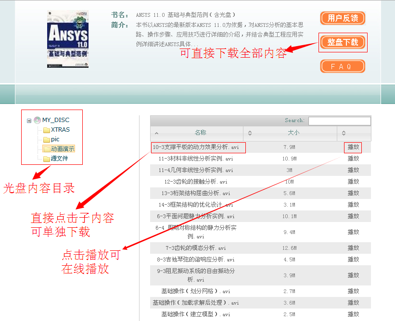Click the 源文件 folder icon
Image resolution: width=395 pixels, height=321 pixels.
click(47, 159)
